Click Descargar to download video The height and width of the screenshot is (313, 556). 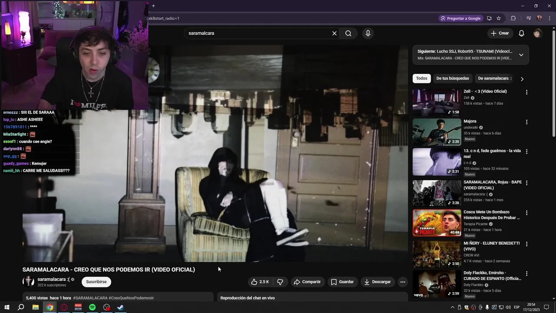tap(377, 282)
